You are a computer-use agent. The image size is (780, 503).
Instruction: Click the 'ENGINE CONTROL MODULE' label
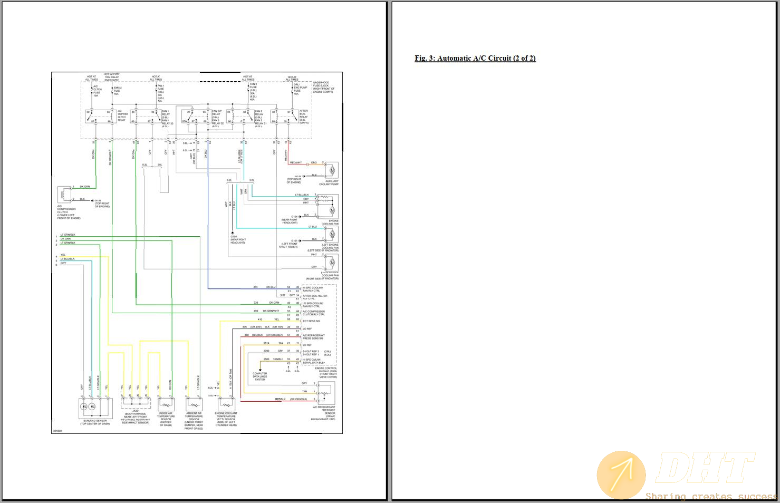pyautogui.click(x=326, y=370)
